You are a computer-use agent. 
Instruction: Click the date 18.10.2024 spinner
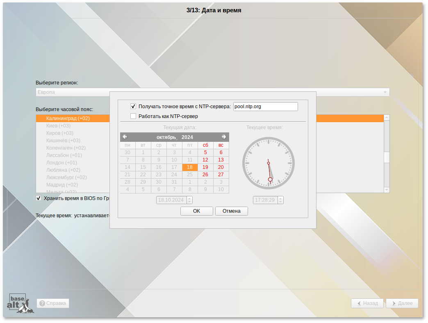coord(171,200)
